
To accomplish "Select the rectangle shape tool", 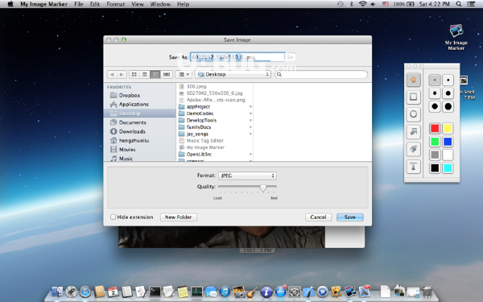I will [x=413, y=97].
